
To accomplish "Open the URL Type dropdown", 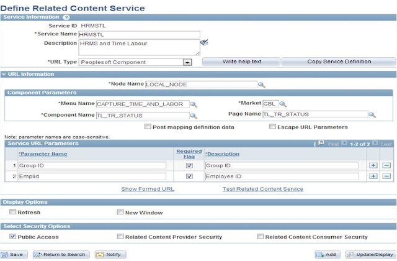I will tap(186, 62).
